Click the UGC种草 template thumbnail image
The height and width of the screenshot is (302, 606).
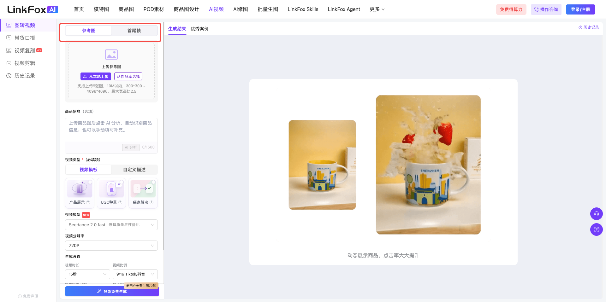click(x=111, y=189)
